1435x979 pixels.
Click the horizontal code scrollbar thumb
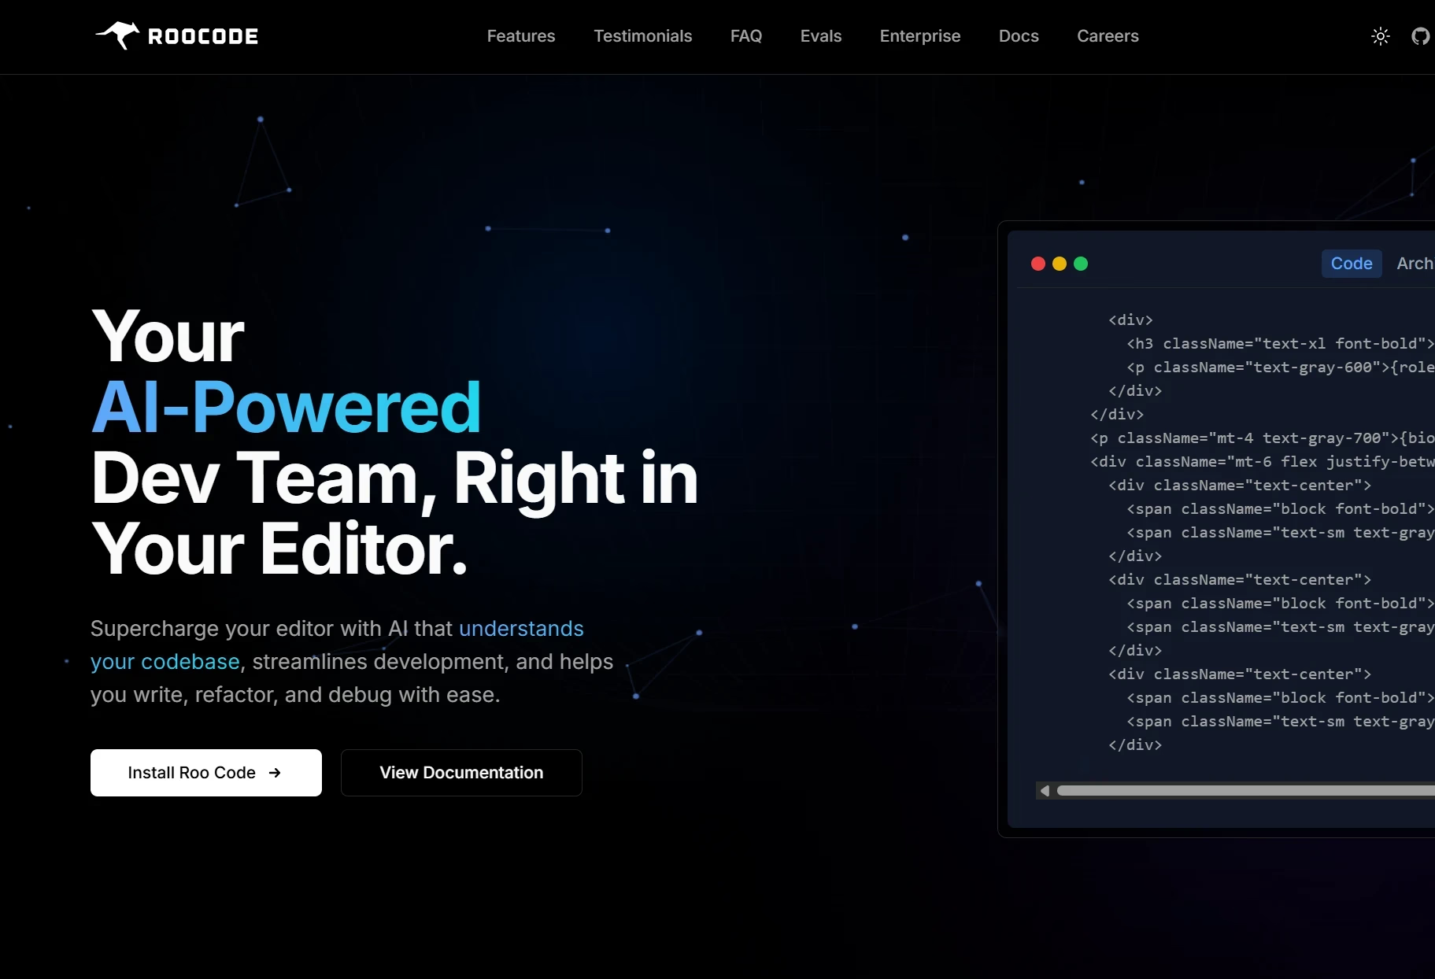click(x=1246, y=791)
